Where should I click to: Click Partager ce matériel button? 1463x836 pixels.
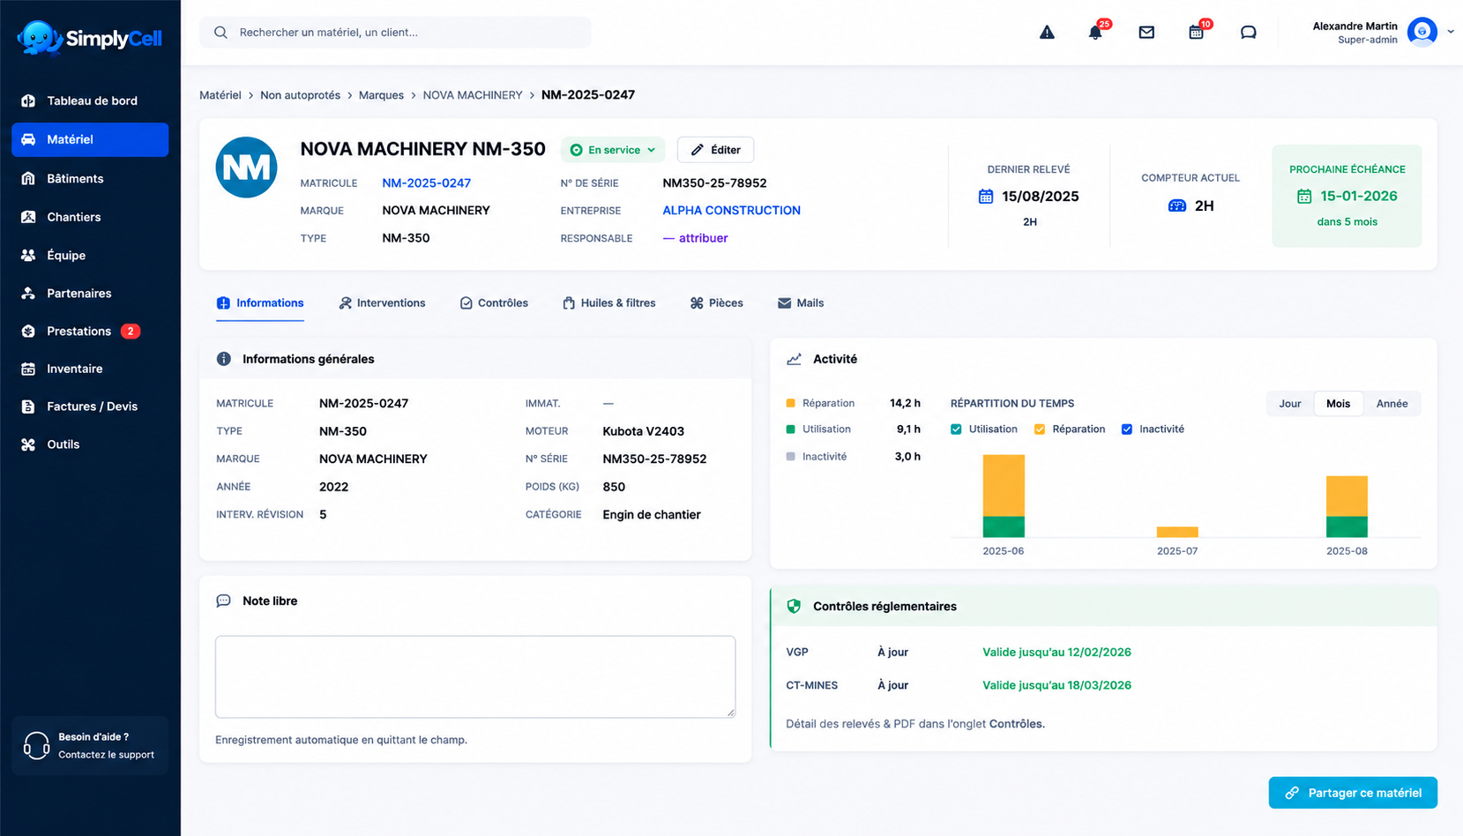(x=1353, y=793)
